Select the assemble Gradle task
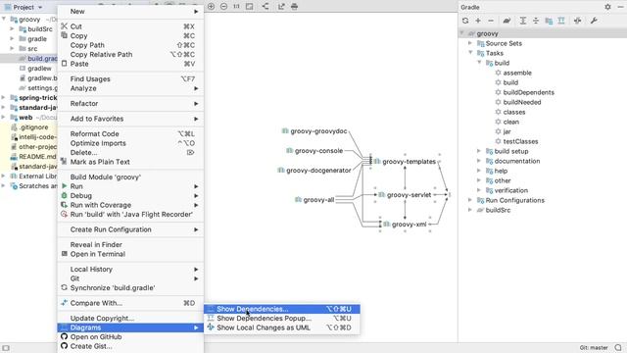This screenshot has height=353, width=627. click(x=517, y=73)
